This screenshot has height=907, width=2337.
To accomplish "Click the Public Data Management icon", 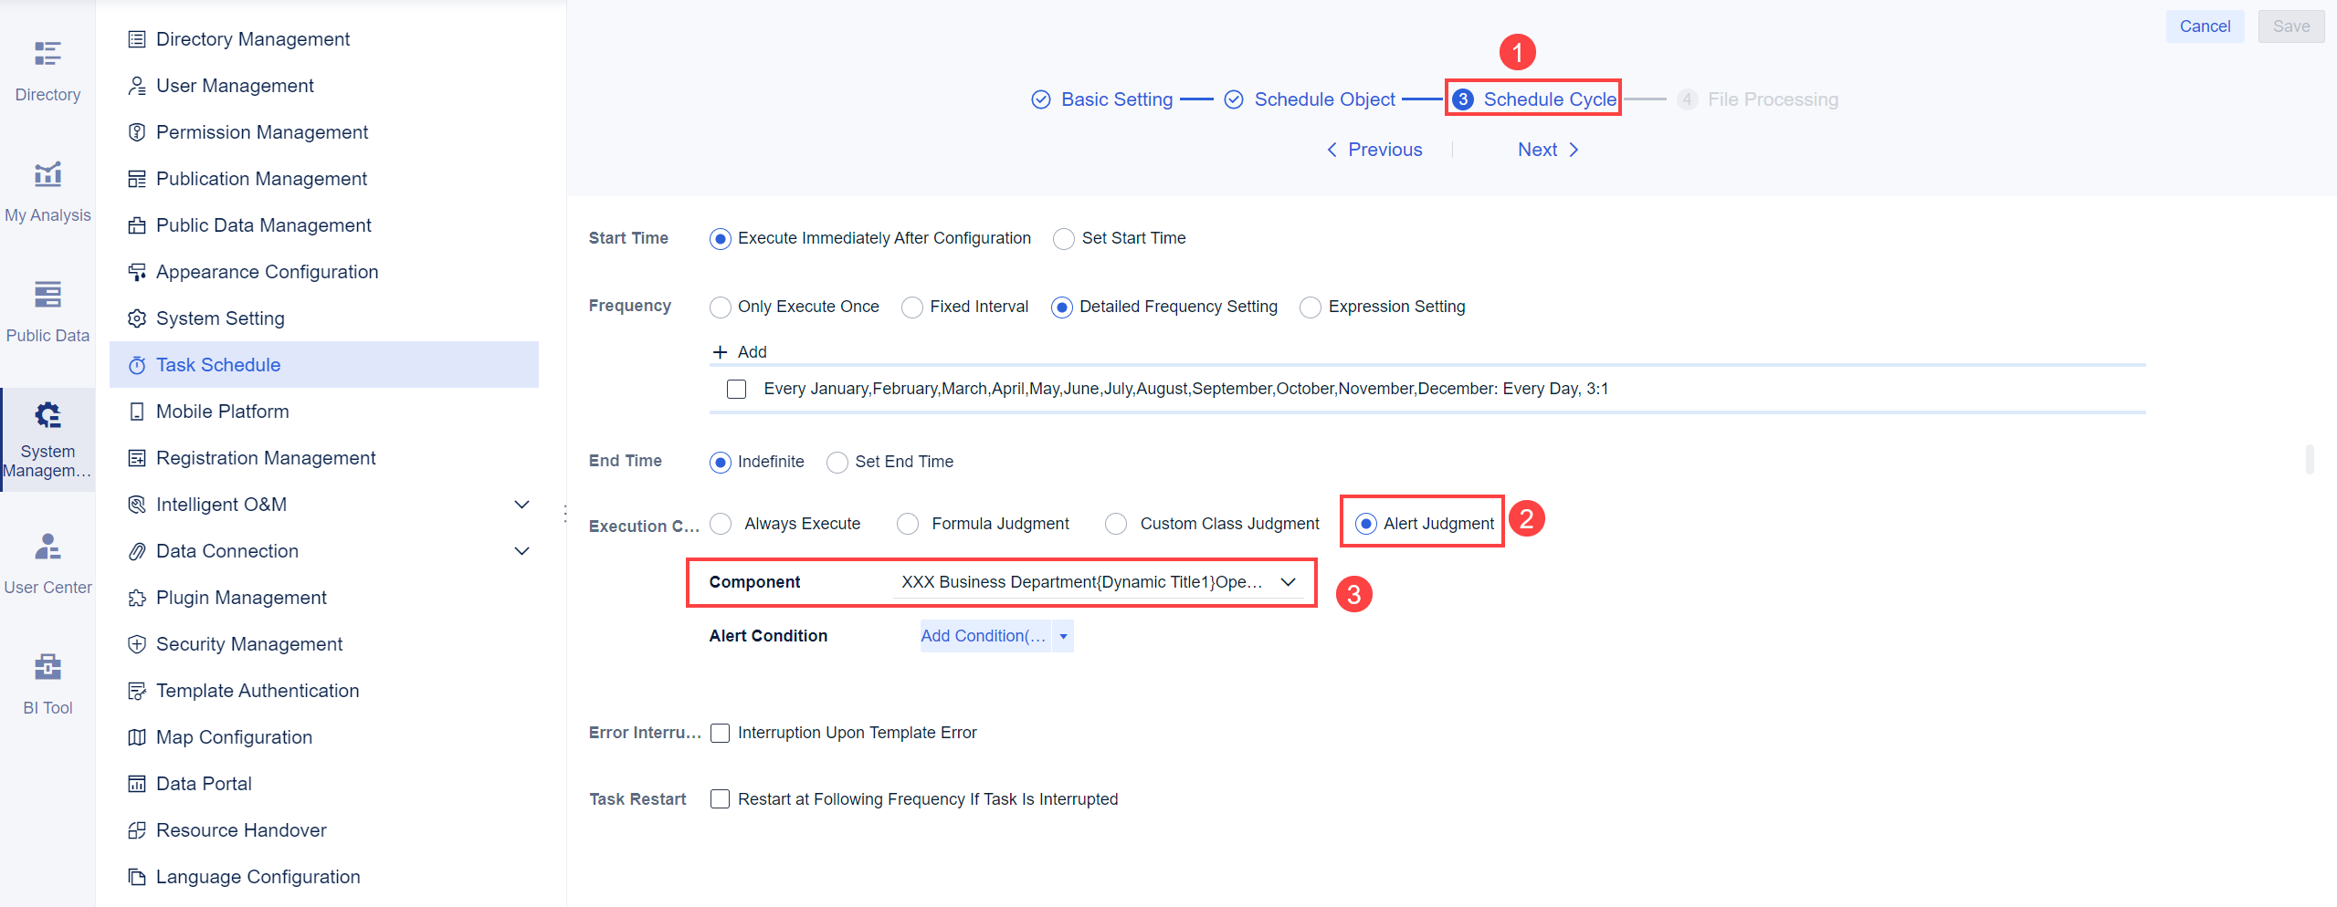I will (x=137, y=225).
